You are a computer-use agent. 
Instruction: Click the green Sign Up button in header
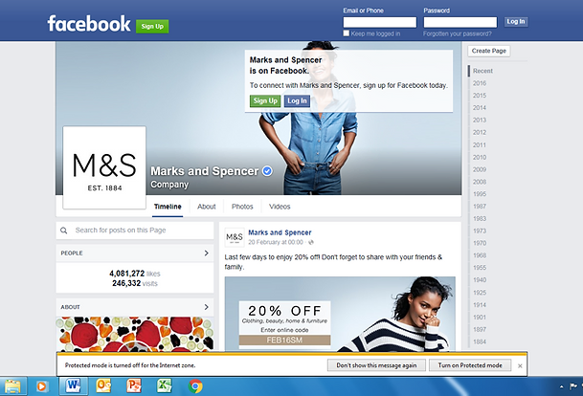[152, 27]
